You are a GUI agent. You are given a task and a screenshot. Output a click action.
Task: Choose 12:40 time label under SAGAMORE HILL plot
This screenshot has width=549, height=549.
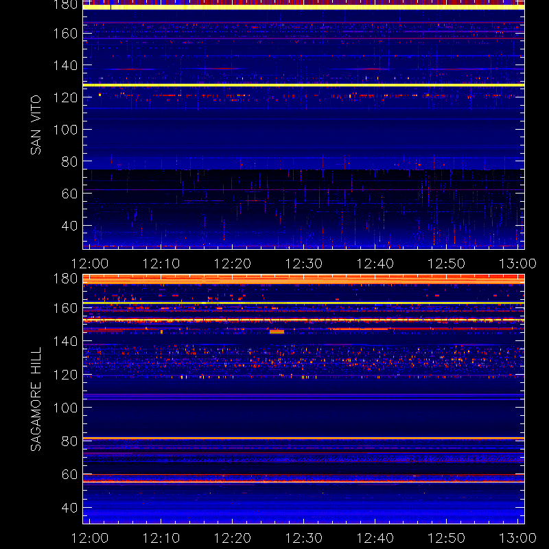[x=375, y=538]
